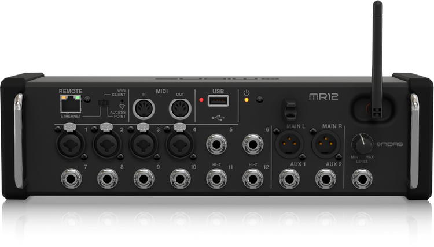This screenshot has height=247, width=434.
Task: Click the XLR combo input 4
Action: 180,144
